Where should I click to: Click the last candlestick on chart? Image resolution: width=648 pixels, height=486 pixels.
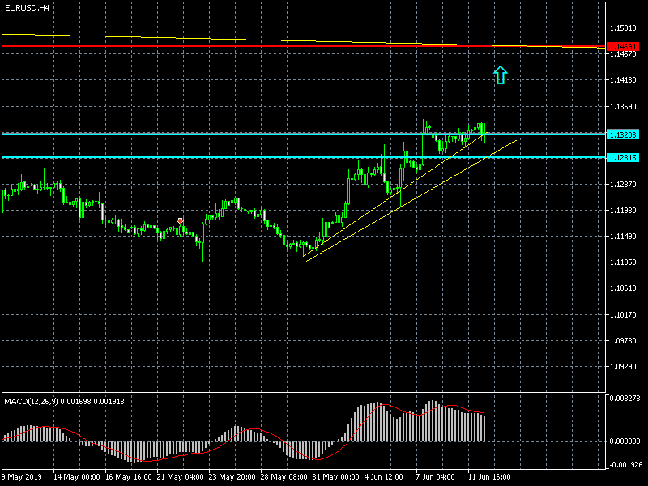(484, 133)
